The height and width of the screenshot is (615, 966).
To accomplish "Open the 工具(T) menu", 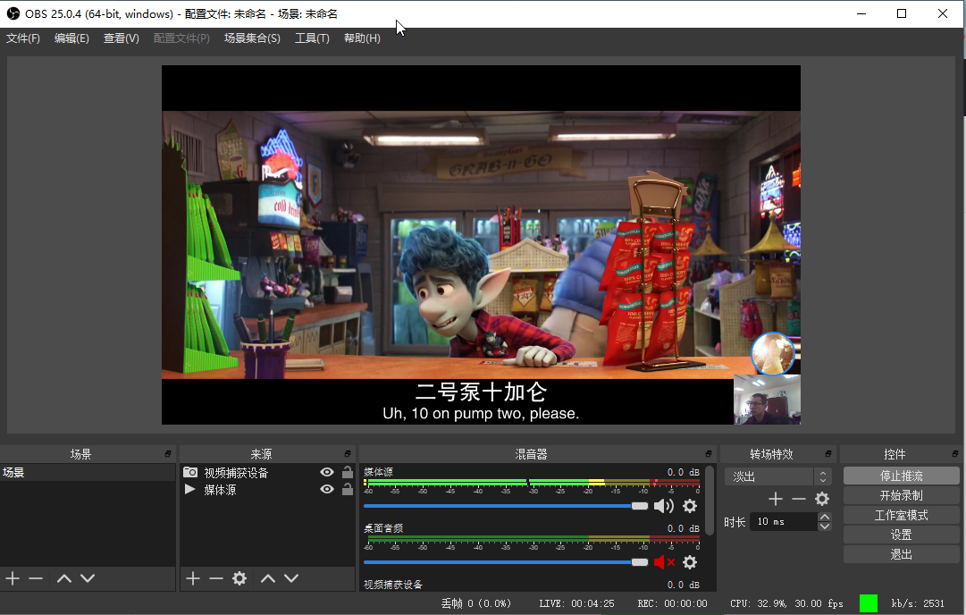I will tap(312, 38).
